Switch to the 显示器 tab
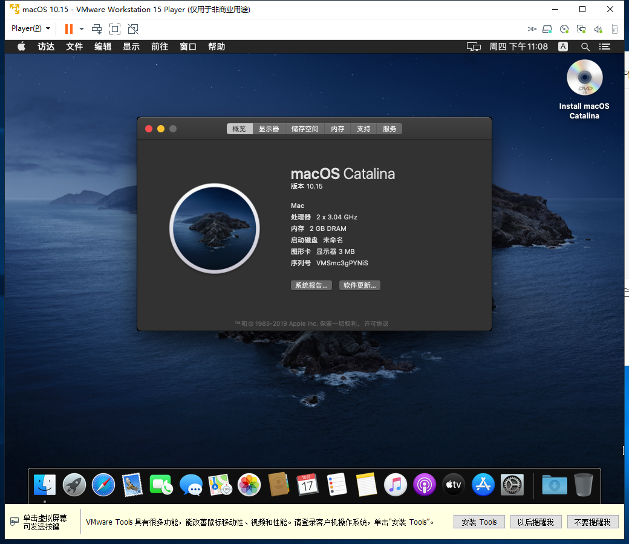Screen dimensions: 629x544 click(269, 129)
